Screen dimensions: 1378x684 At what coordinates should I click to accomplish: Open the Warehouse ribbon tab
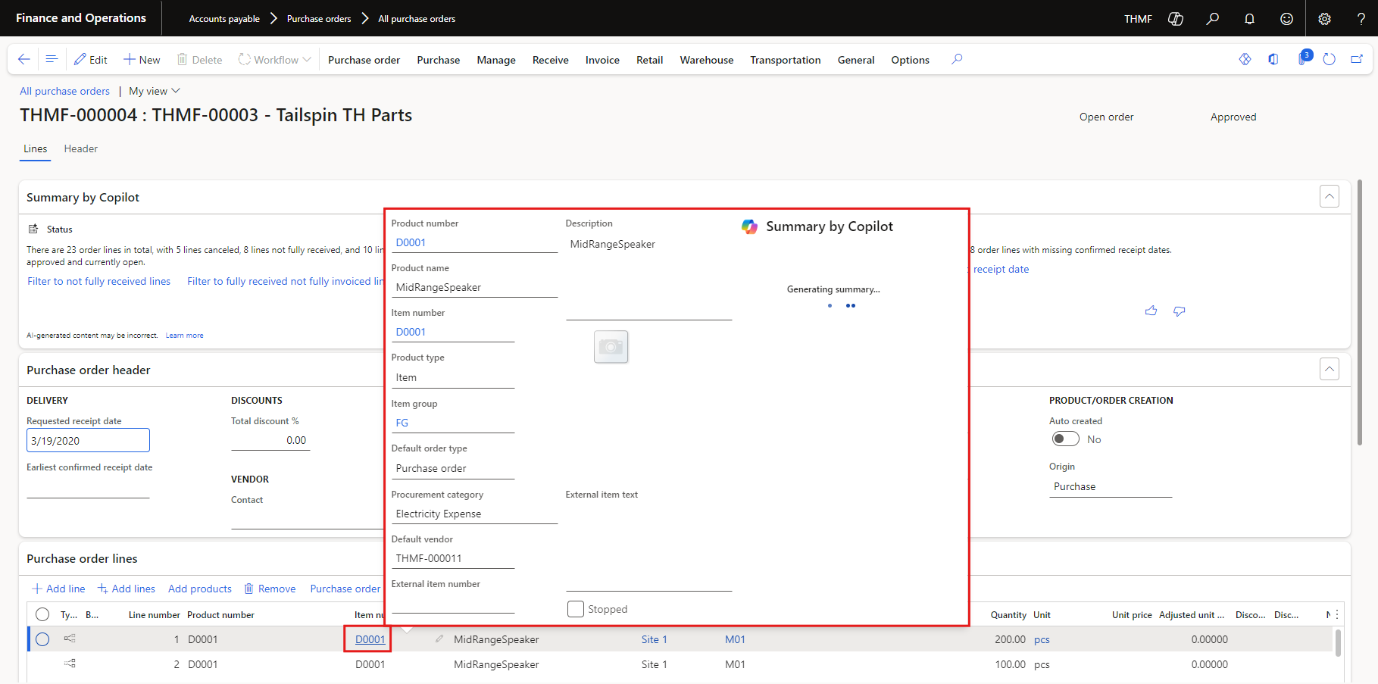(x=706, y=60)
